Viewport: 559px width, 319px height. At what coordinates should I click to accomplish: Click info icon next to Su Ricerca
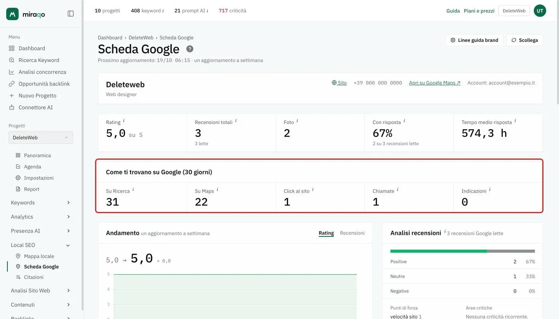tap(133, 190)
